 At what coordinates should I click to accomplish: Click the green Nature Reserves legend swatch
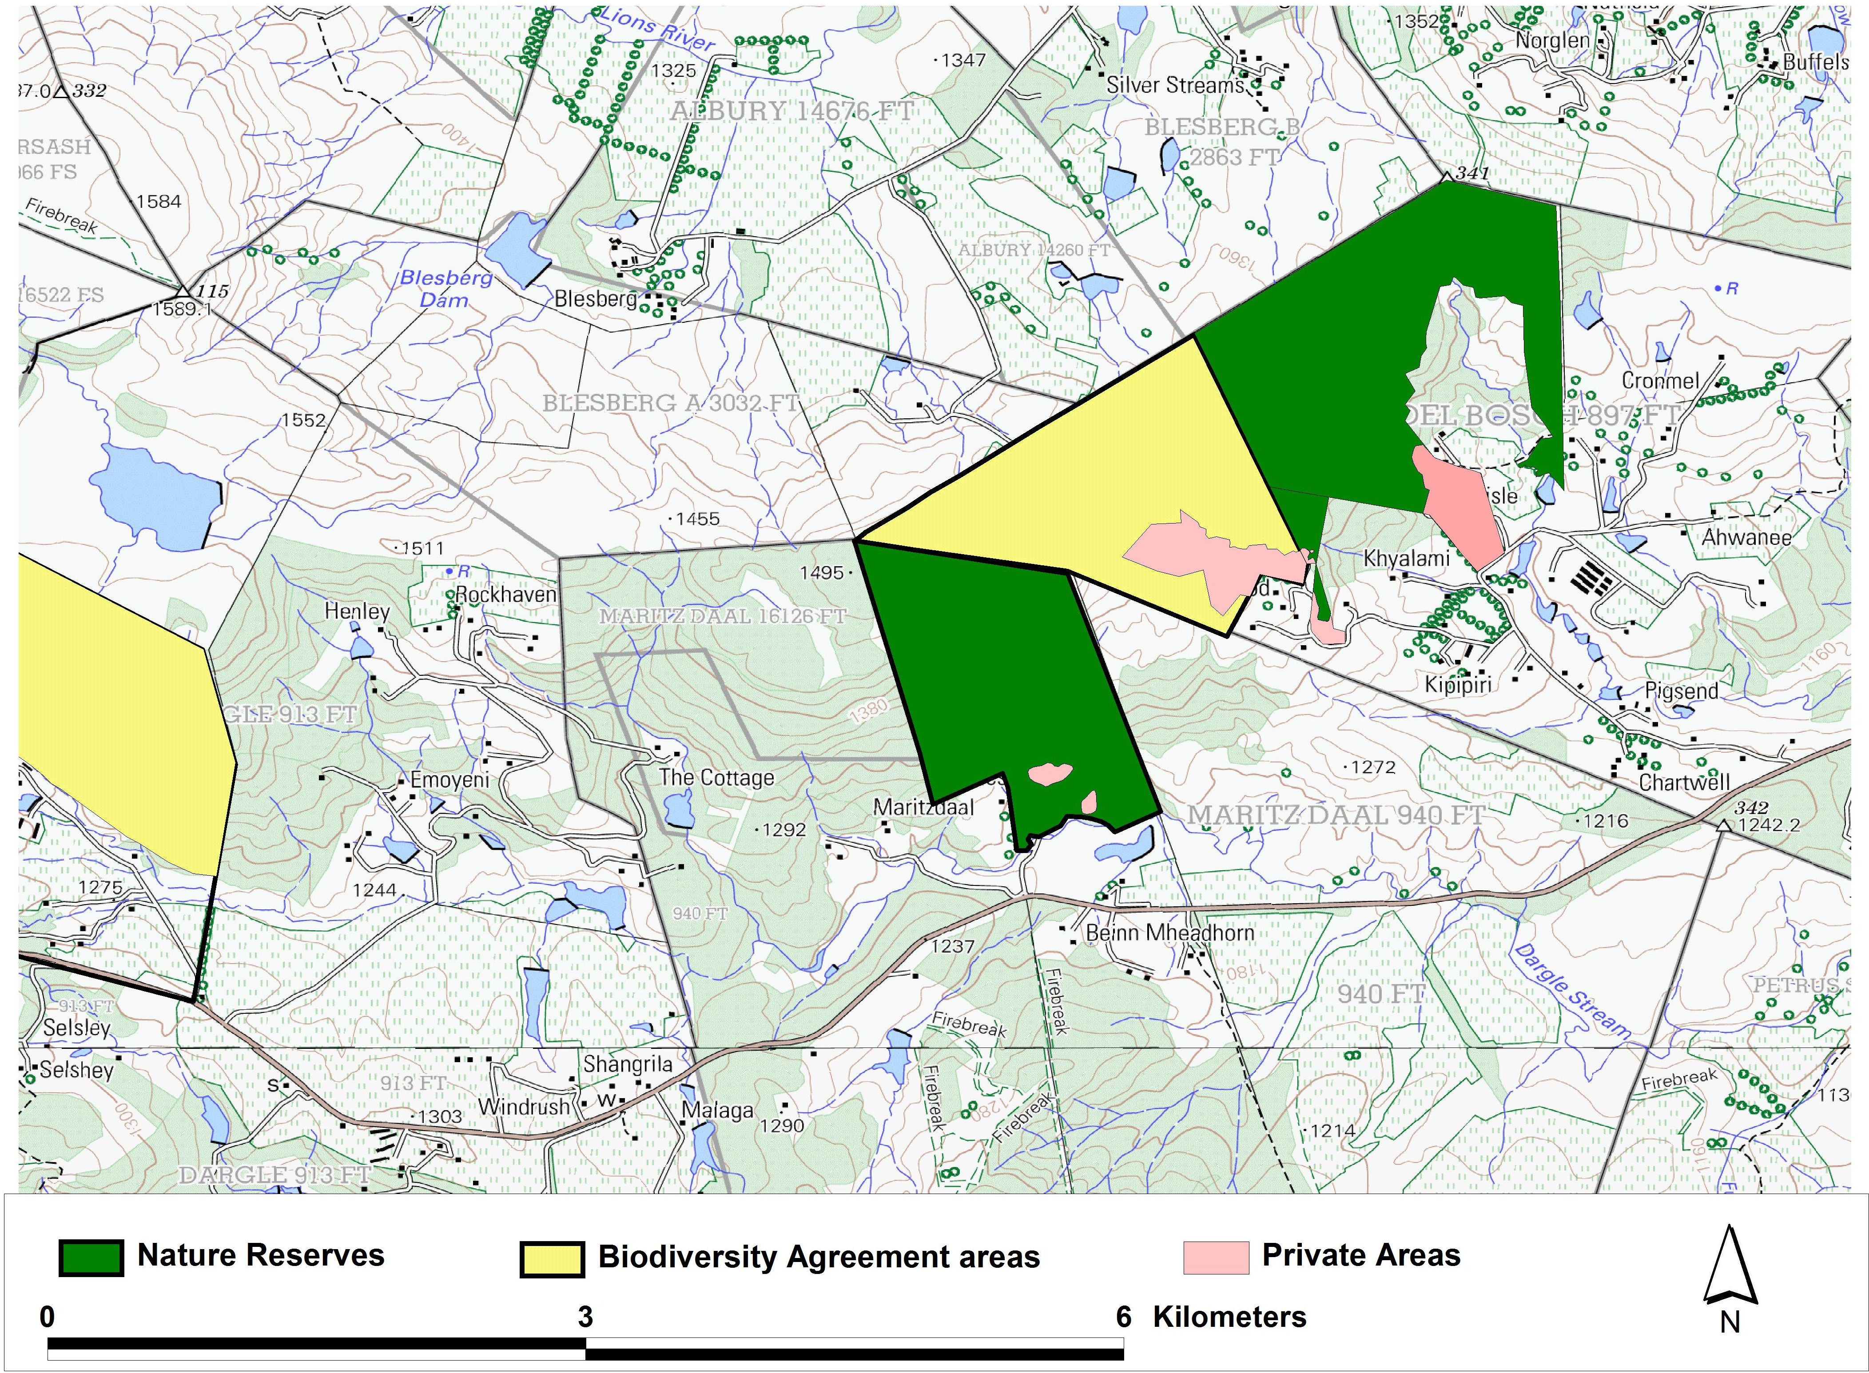point(91,1258)
